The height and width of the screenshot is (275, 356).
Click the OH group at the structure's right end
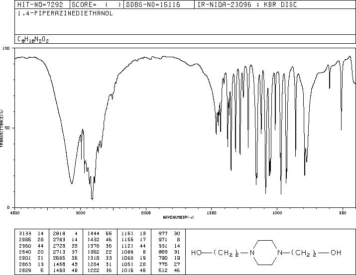[x=336, y=253]
